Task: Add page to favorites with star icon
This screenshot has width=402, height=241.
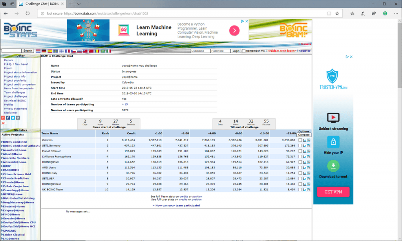Action: [x=337, y=14]
